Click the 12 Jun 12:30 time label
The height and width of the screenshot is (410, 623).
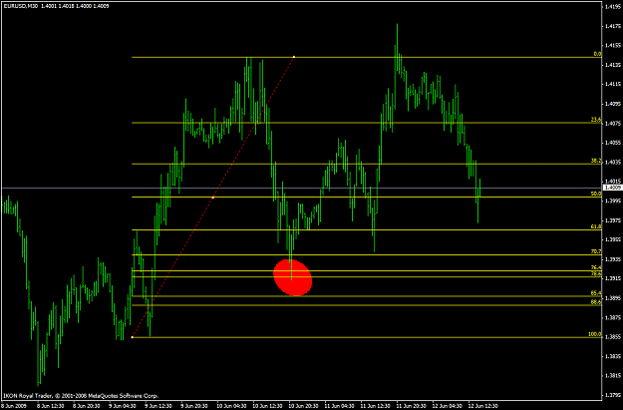(x=482, y=406)
